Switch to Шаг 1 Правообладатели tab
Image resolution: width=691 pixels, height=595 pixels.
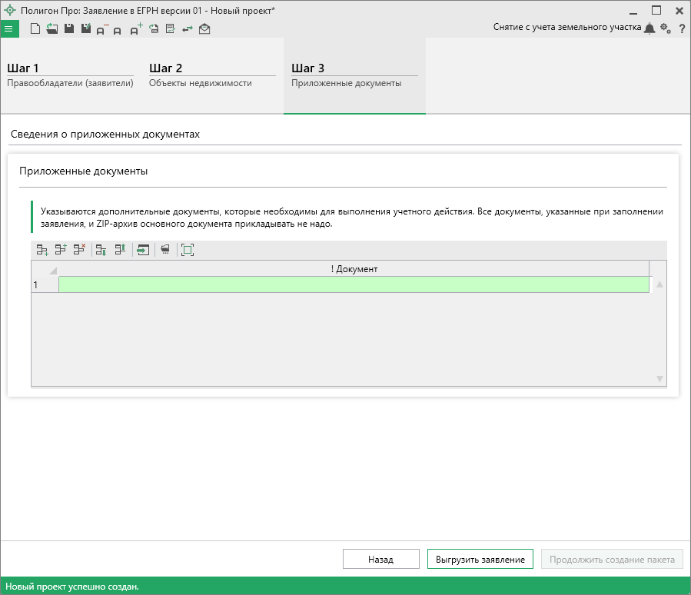pos(70,75)
